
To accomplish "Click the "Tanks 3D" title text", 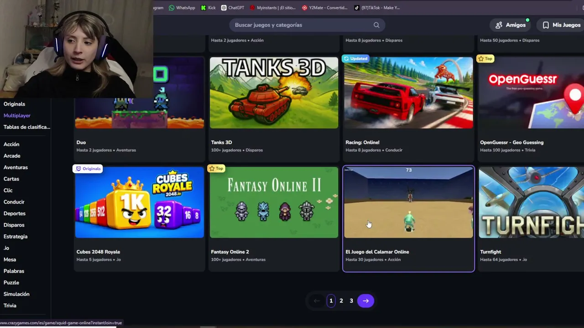I will 221,143.
